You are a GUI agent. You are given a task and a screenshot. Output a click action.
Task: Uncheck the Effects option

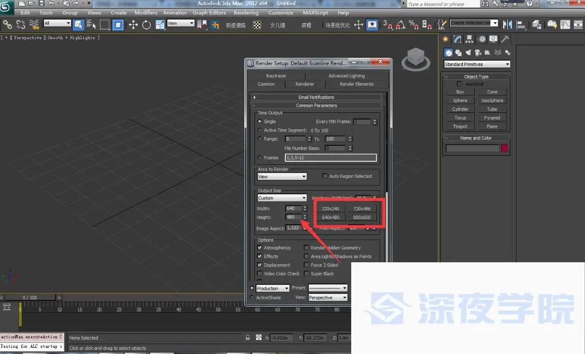pos(260,256)
